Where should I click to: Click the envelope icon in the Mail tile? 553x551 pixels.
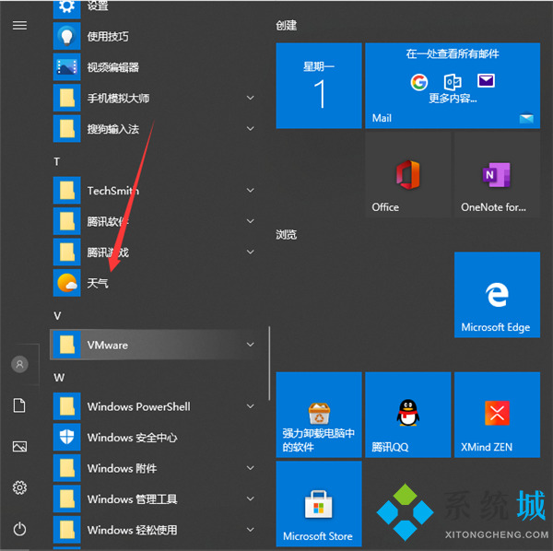click(486, 81)
